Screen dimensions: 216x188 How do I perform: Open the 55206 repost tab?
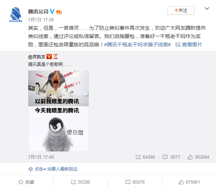pyautogui.click(x=80, y=182)
